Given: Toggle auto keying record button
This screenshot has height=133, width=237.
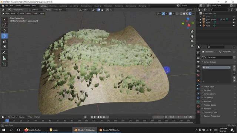Looking at the screenshot, I should (85, 117).
